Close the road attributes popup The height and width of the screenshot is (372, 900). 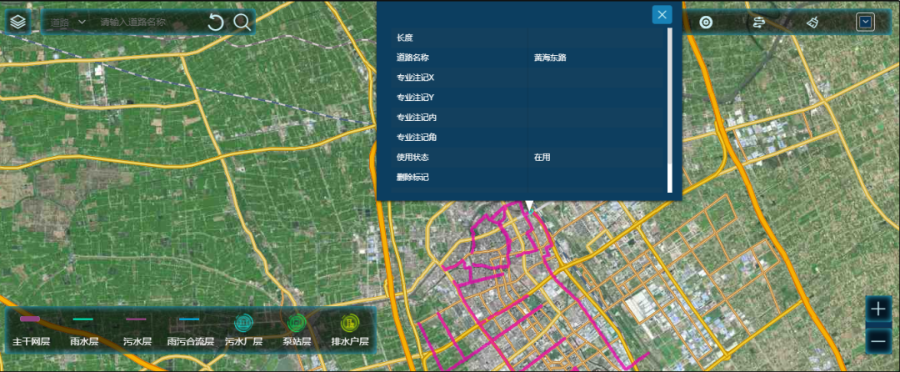pyautogui.click(x=662, y=14)
